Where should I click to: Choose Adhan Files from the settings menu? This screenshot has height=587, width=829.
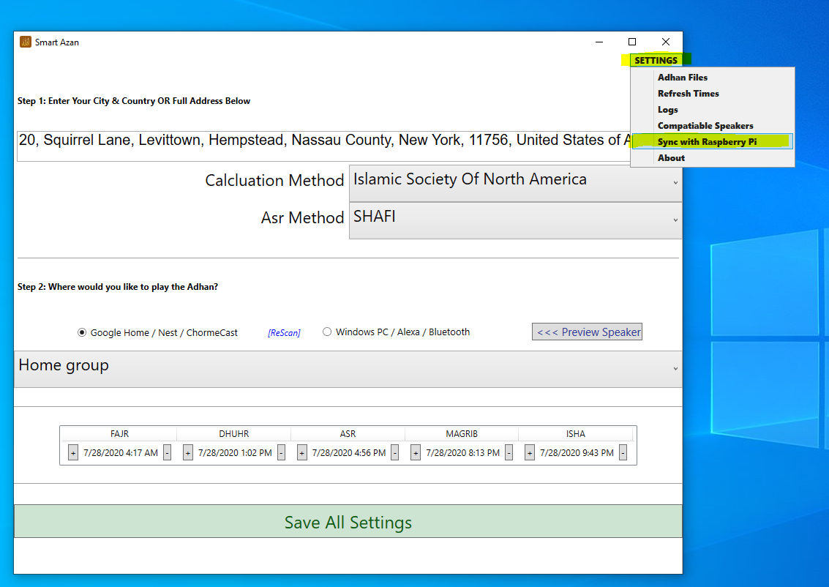pyautogui.click(x=682, y=77)
